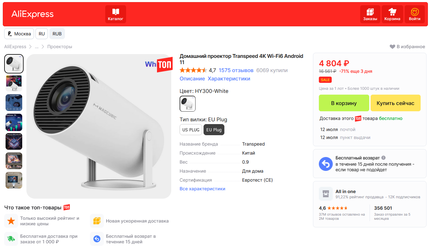Select the HY300-White color swatch
The width and height of the screenshot is (430, 252).
(x=188, y=104)
